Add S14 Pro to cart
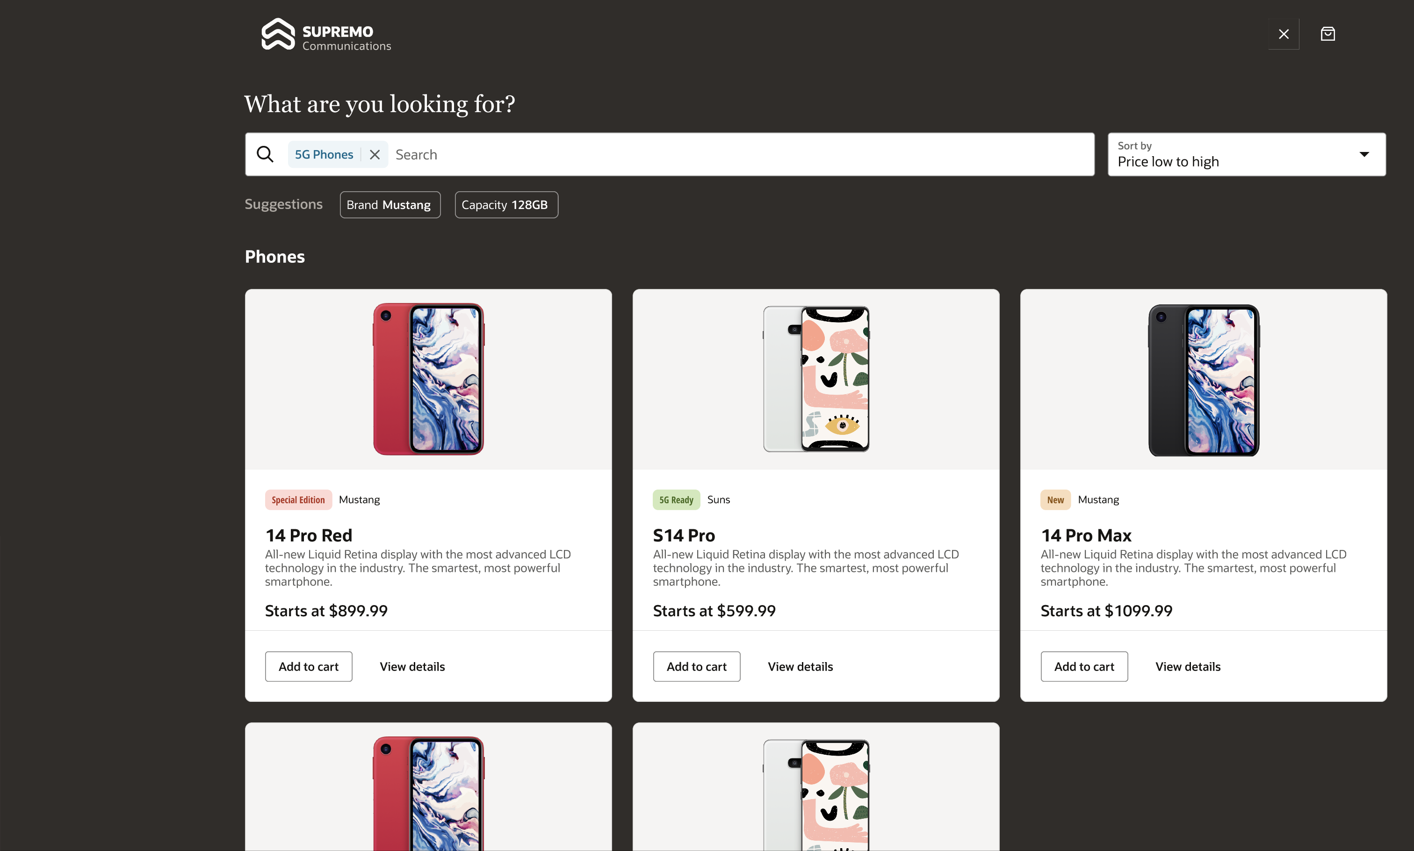1414x851 pixels. coord(696,666)
